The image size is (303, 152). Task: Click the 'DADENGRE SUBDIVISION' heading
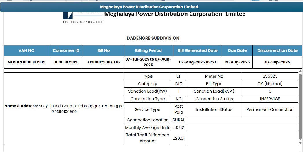pyautogui.click(x=153, y=38)
